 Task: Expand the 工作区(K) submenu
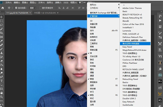coord(103,8)
